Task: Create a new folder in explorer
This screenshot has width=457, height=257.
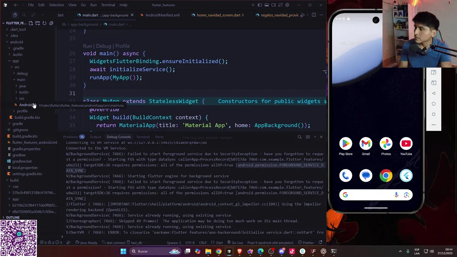Action: click(x=38, y=23)
